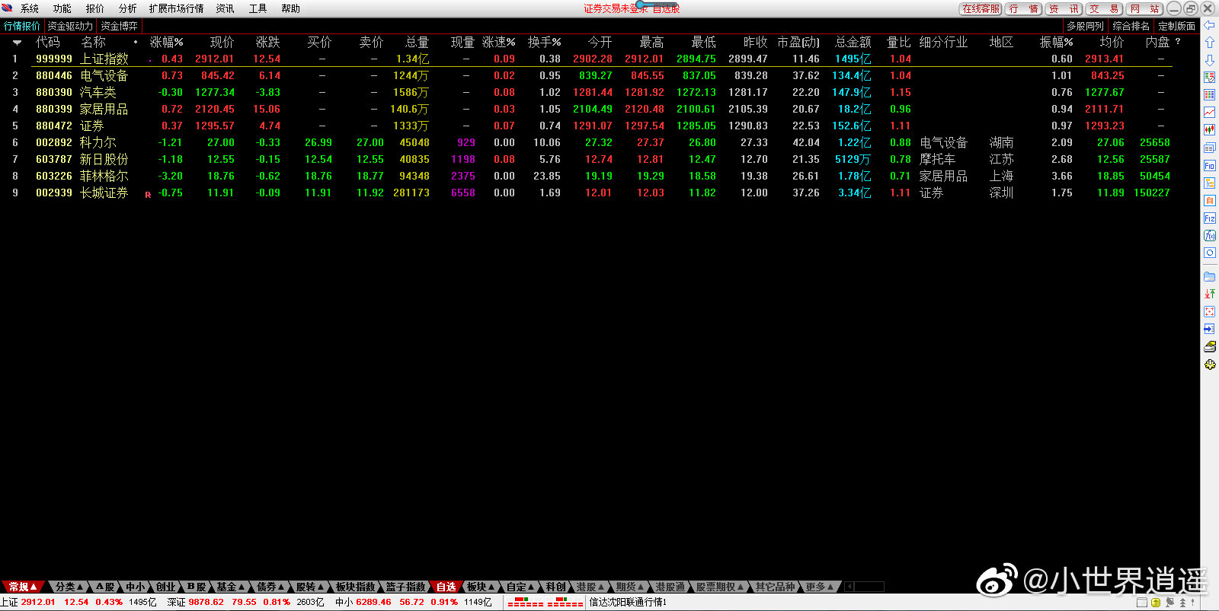Viewport: 1219px width, 611px height.
Task: Click the up arrow icon in sidebar
Action: 1209,43
